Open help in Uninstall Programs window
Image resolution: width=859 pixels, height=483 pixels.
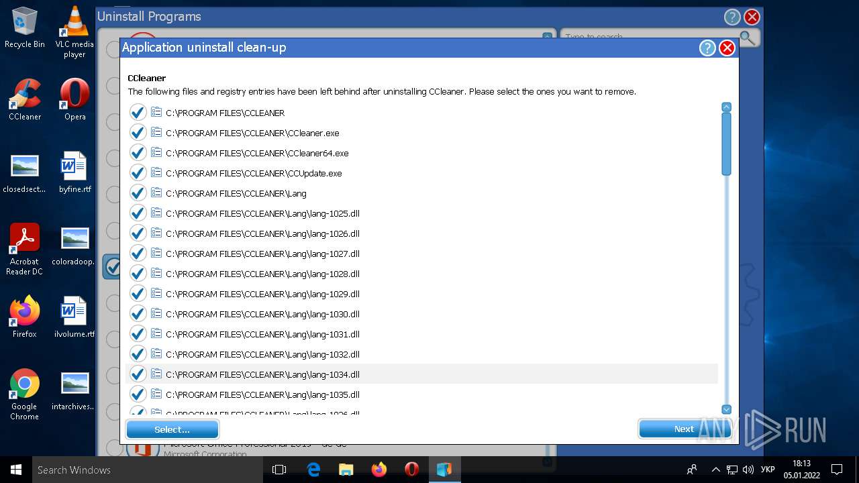732,17
